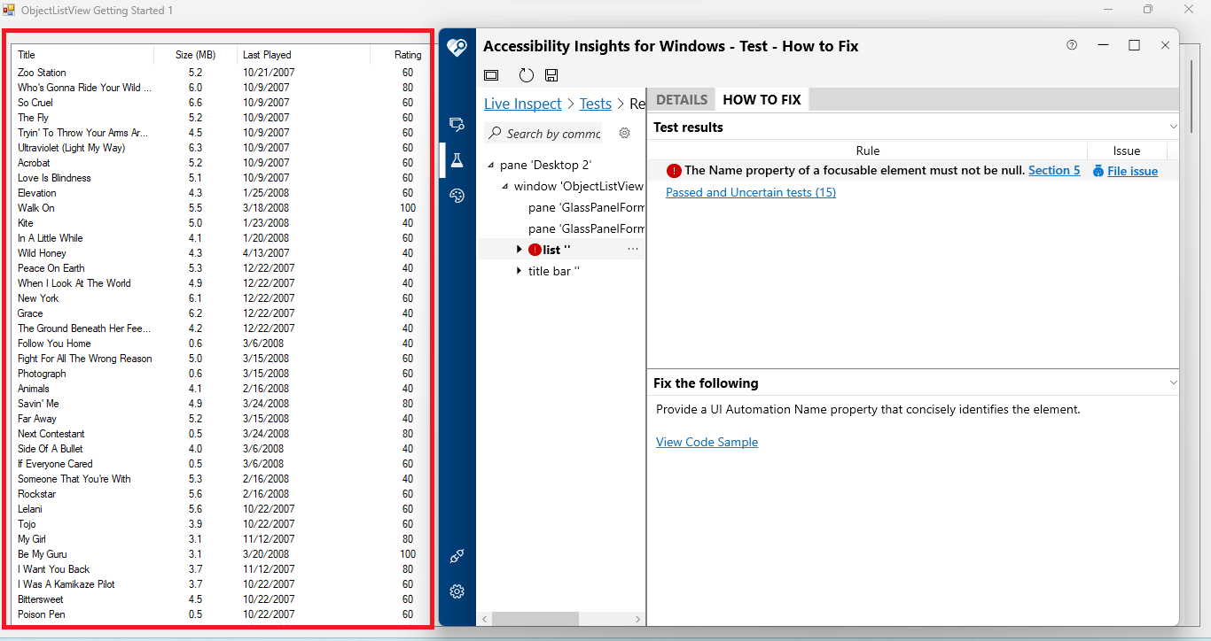1211x641 pixels.
Task: Select 'I Was A Kamikaze Pilot' row
Action: [219, 584]
